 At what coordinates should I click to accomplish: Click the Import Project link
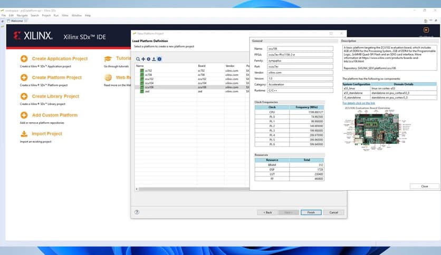coord(47,134)
